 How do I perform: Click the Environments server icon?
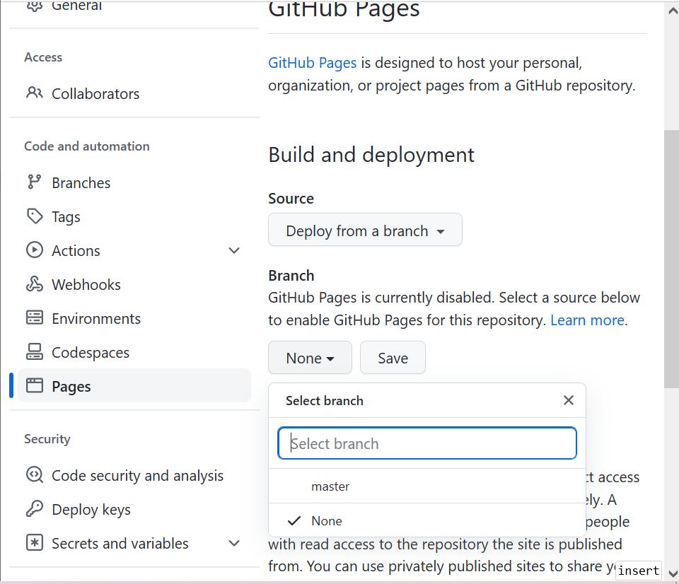35,317
